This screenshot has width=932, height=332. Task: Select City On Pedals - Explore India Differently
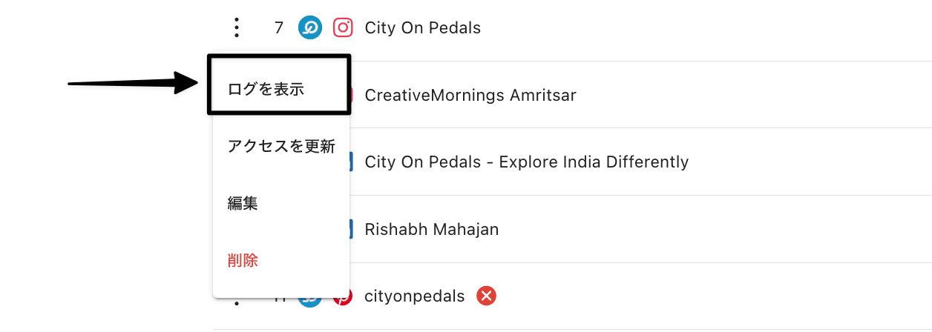pyautogui.click(x=526, y=162)
